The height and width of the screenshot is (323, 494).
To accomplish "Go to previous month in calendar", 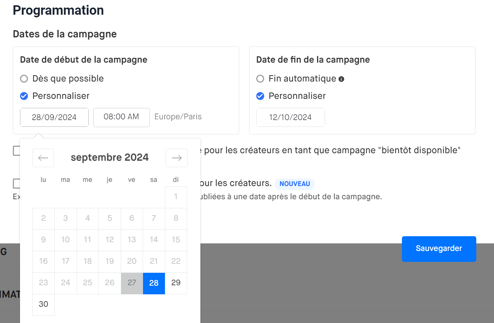I will 43,158.
